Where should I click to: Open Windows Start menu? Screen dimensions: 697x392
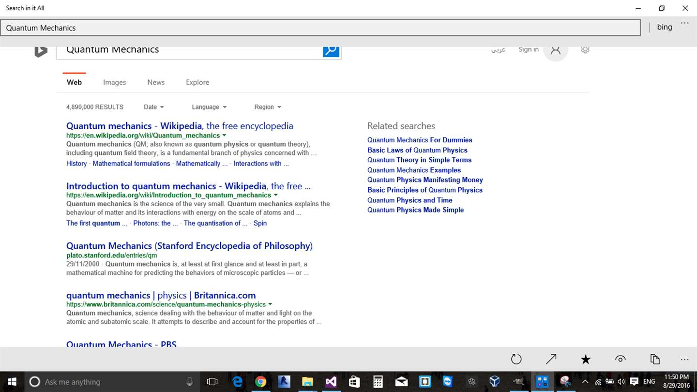[12, 382]
